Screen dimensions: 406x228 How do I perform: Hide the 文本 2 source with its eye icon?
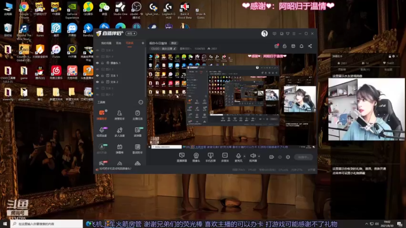tap(97, 82)
